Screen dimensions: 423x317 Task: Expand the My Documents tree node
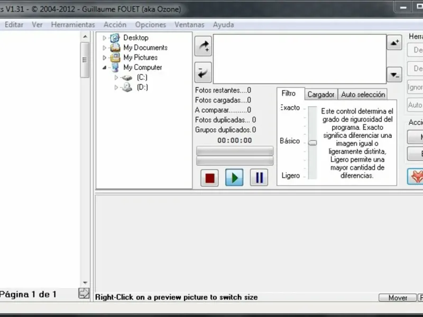pyautogui.click(x=104, y=48)
